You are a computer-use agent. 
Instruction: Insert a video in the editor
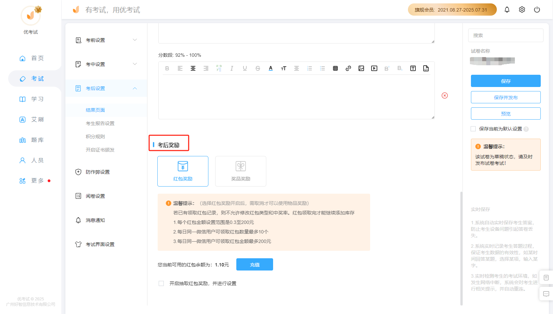(x=374, y=68)
